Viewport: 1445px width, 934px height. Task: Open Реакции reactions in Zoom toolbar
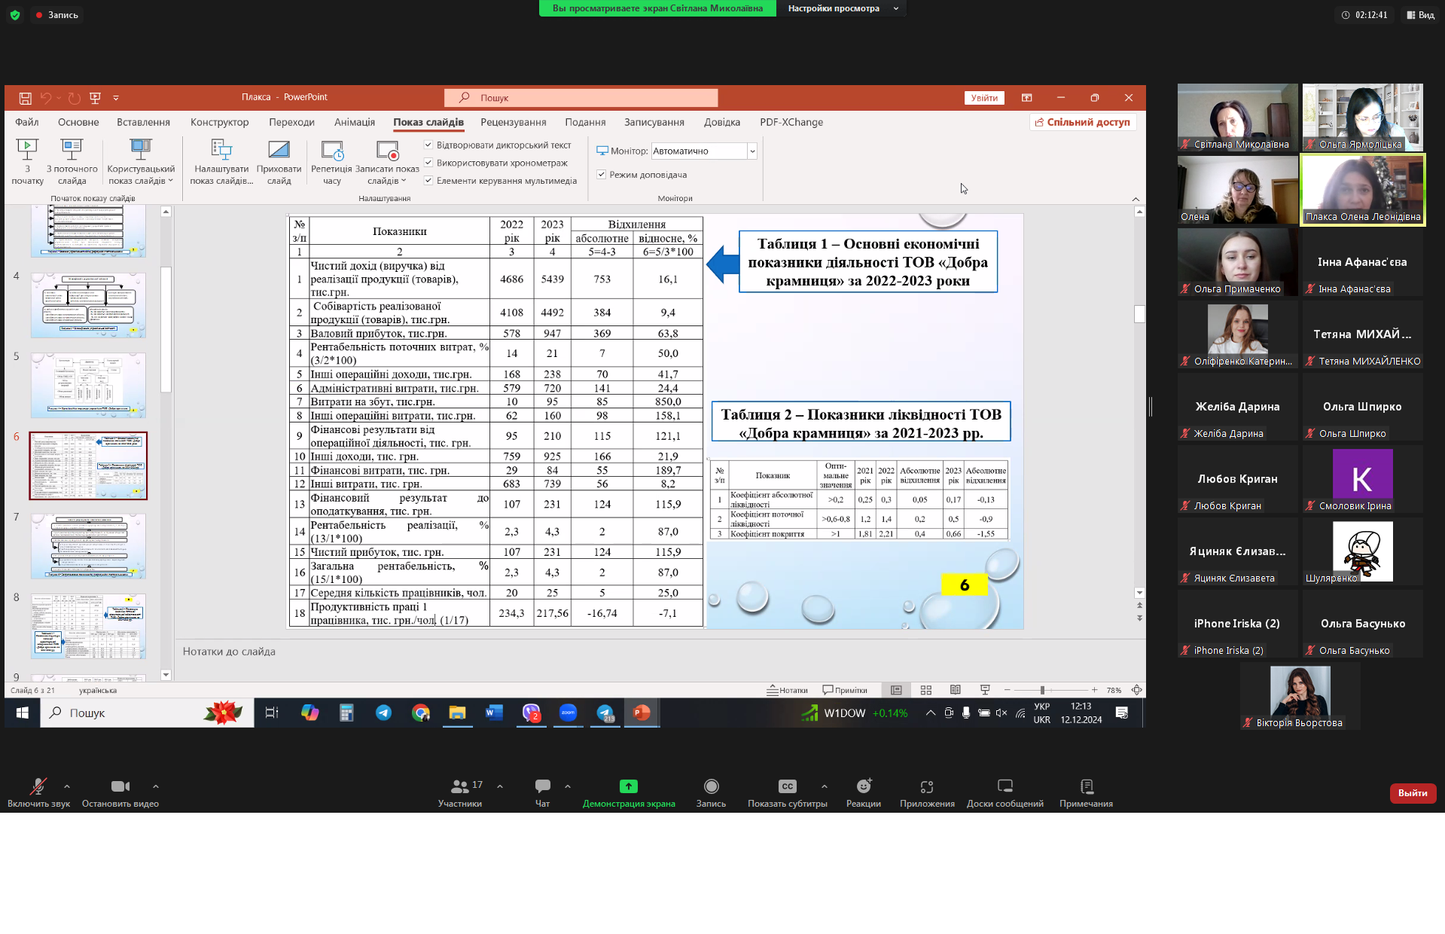coord(864,793)
